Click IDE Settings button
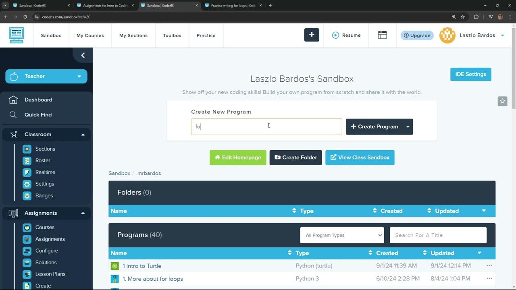 coord(470,74)
